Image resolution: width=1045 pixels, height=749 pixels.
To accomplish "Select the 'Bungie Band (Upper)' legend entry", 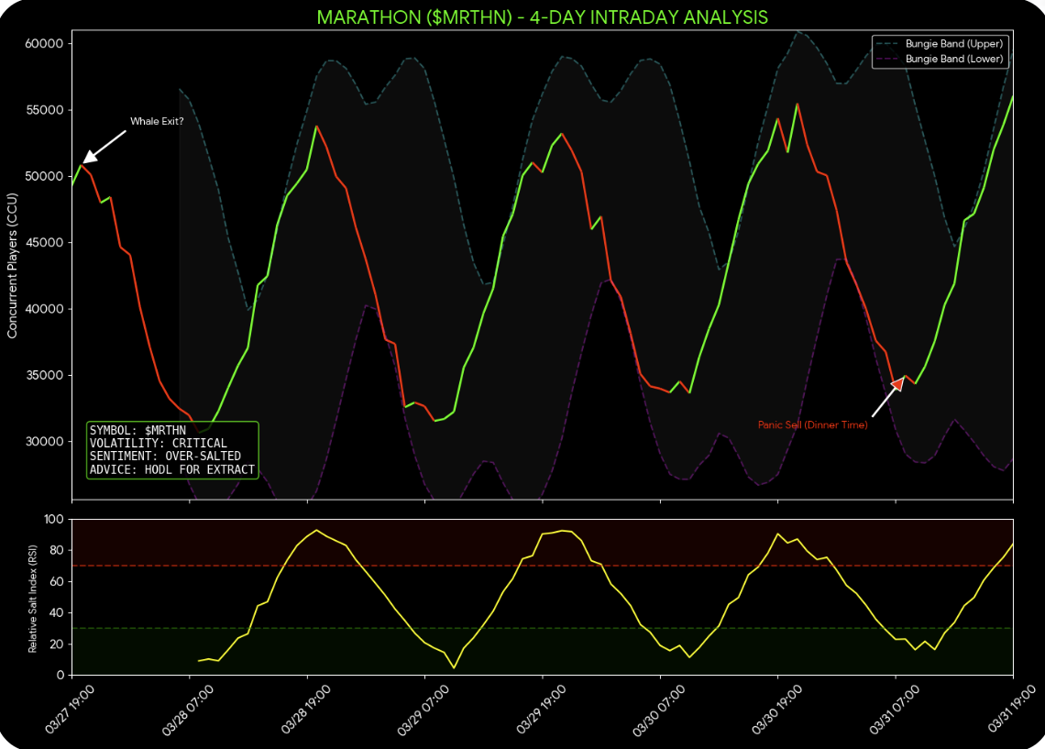I will tap(940, 44).
